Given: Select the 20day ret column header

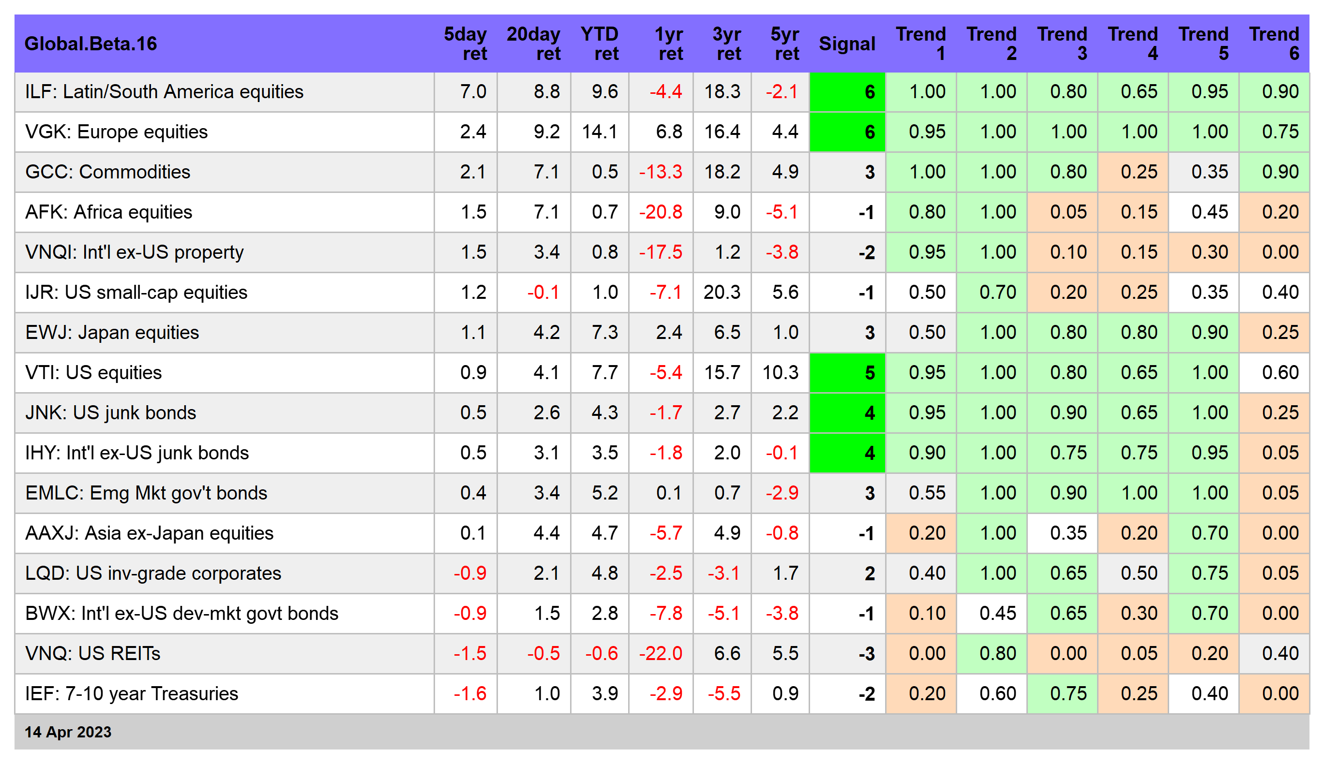Looking at the screenshot, I should point(533,44).
